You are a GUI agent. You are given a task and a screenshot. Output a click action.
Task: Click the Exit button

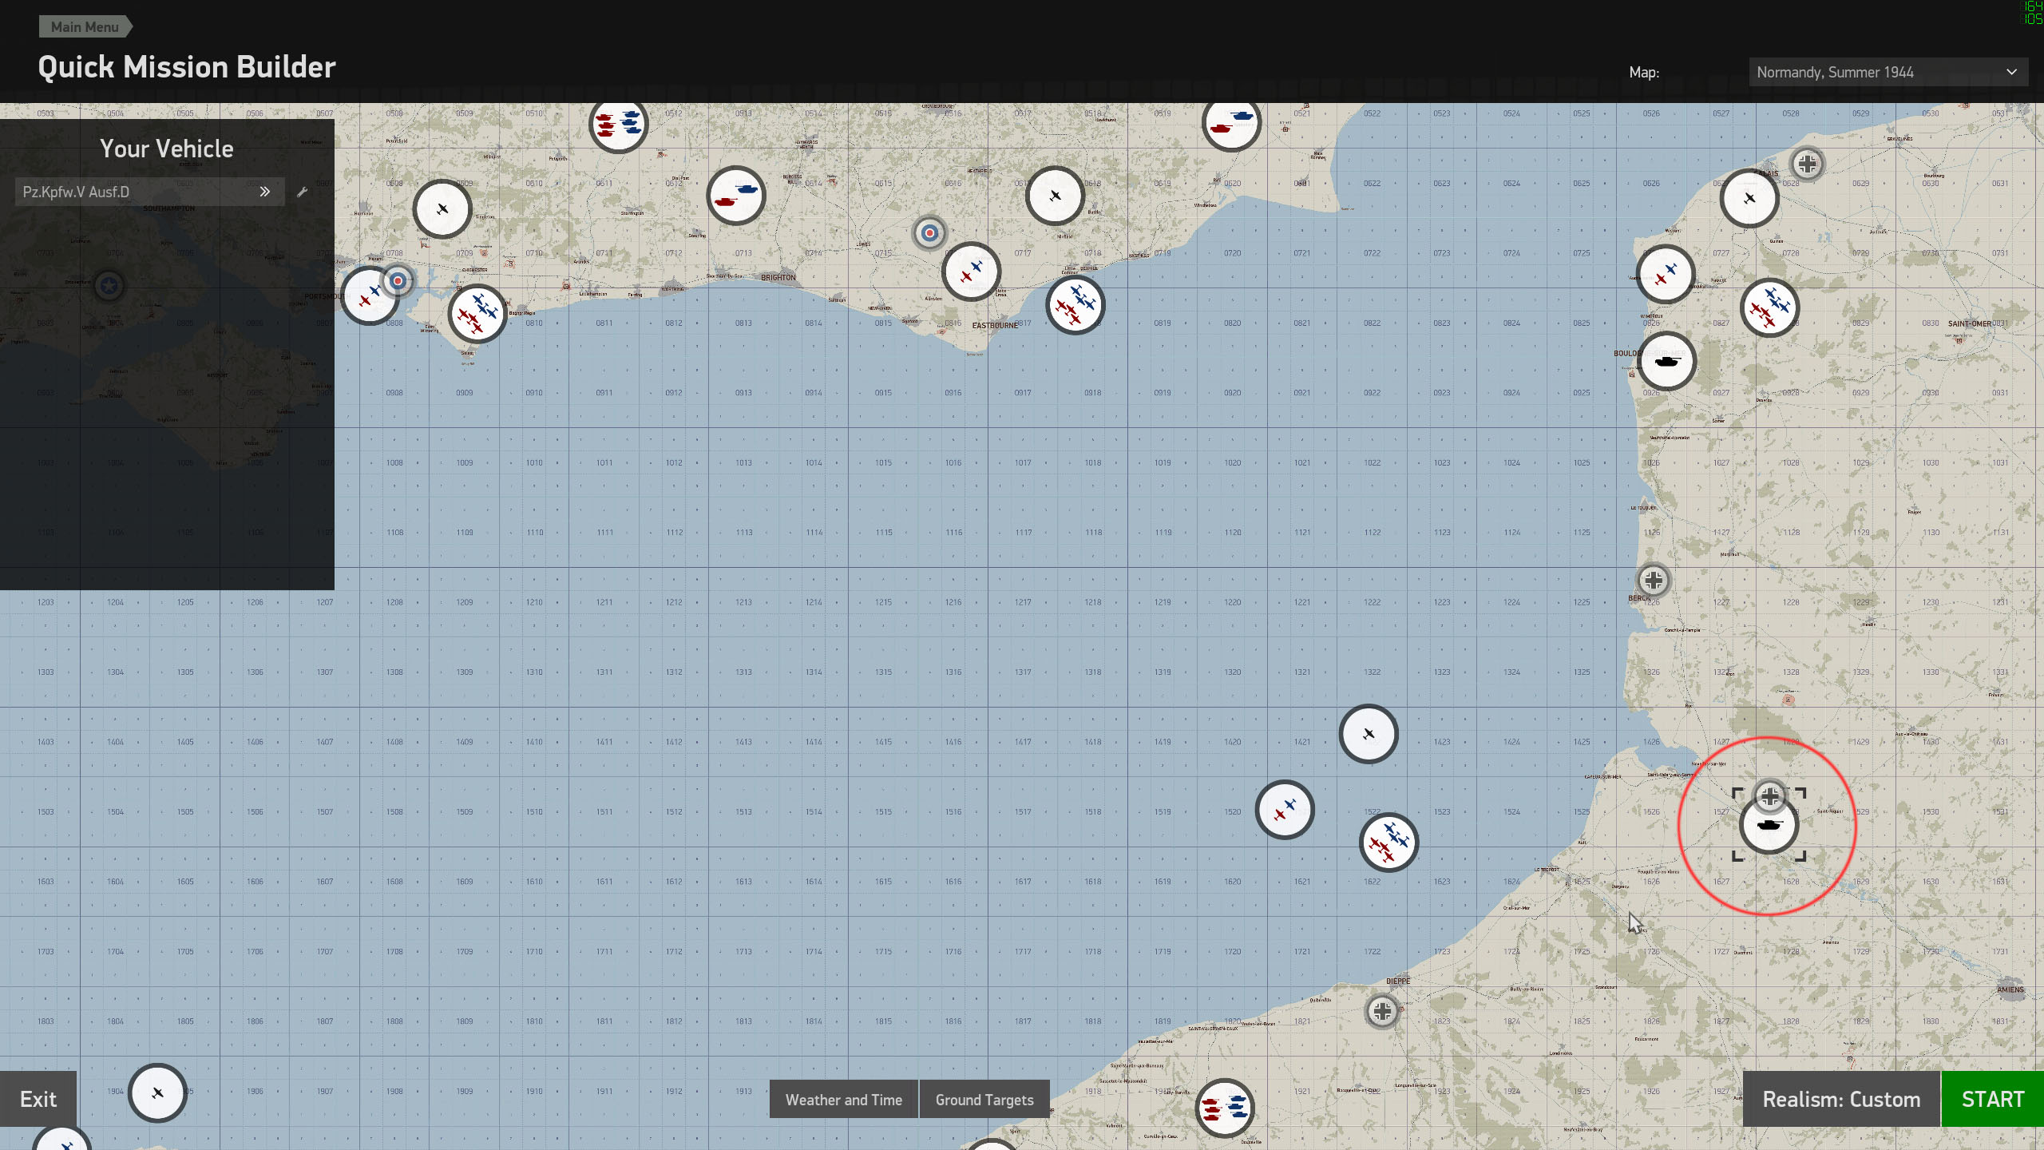[38, 1099]
